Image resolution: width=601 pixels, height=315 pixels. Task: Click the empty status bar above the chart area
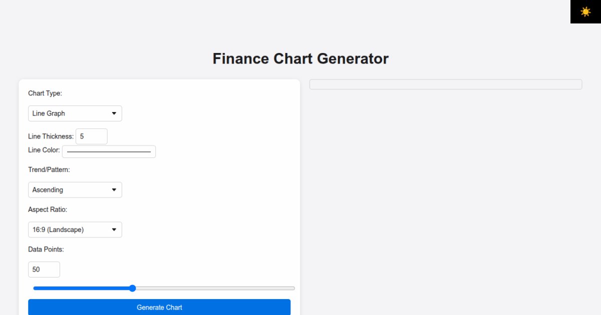coord(445,83)
